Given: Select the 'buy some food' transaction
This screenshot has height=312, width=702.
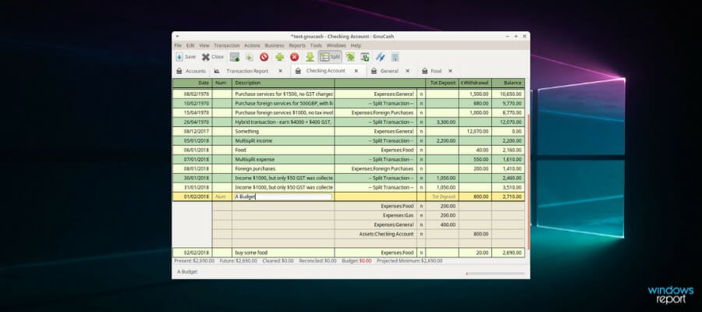Looking at the screenshot, I should 349,253.
